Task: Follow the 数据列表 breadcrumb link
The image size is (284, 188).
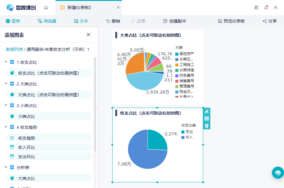Action: point(14,50)
